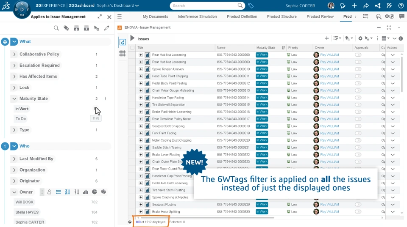Open the Product Review tab
Screen dimensions: 407x227
[x=320, y=16]
